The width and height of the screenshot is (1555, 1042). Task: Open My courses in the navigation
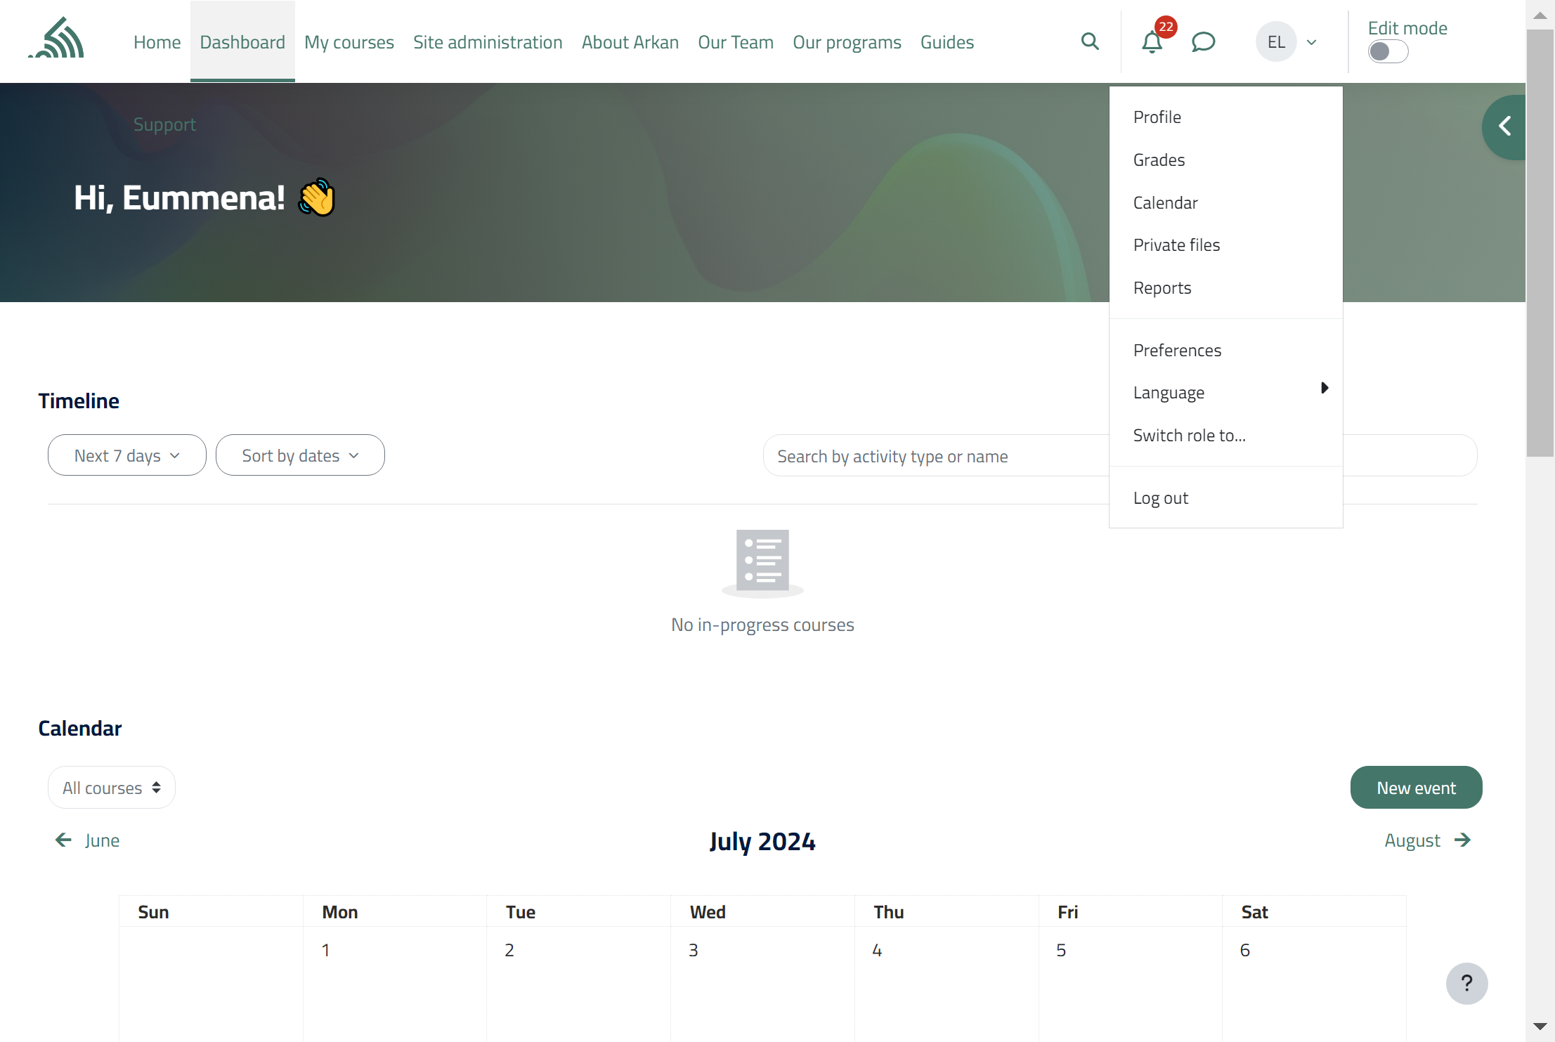[349, 42]
